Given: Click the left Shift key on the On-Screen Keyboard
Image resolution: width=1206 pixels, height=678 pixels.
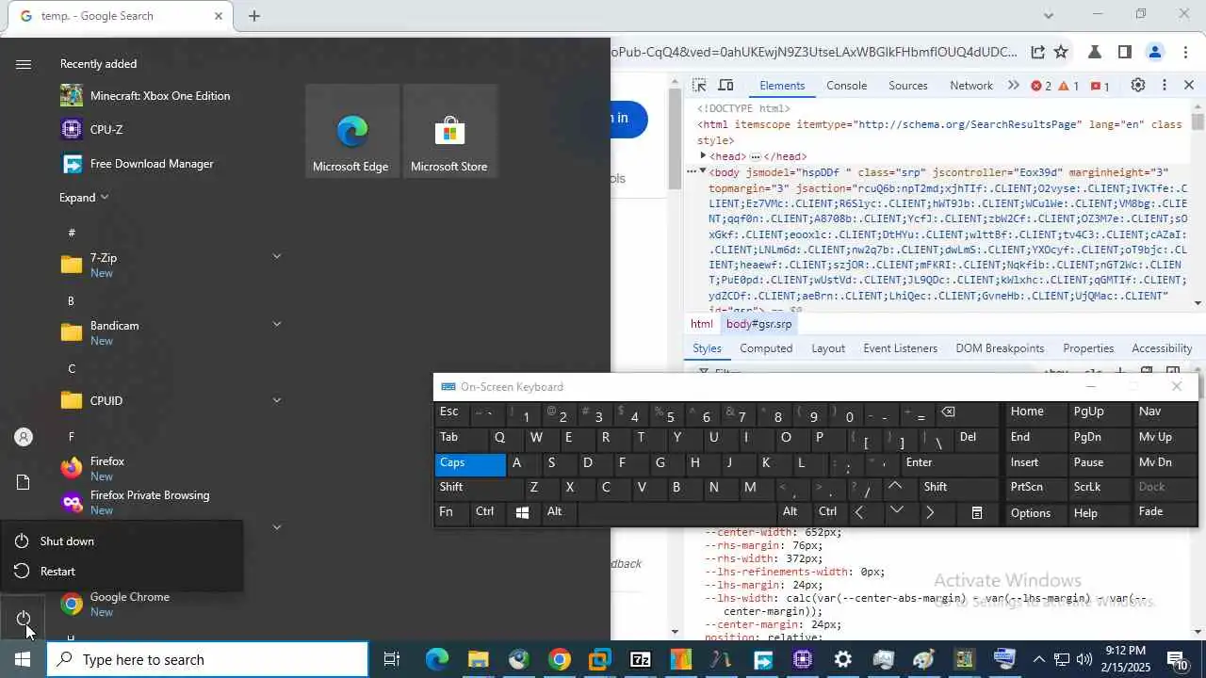Looking at the screenshot, I should click(x=479, y=488).
